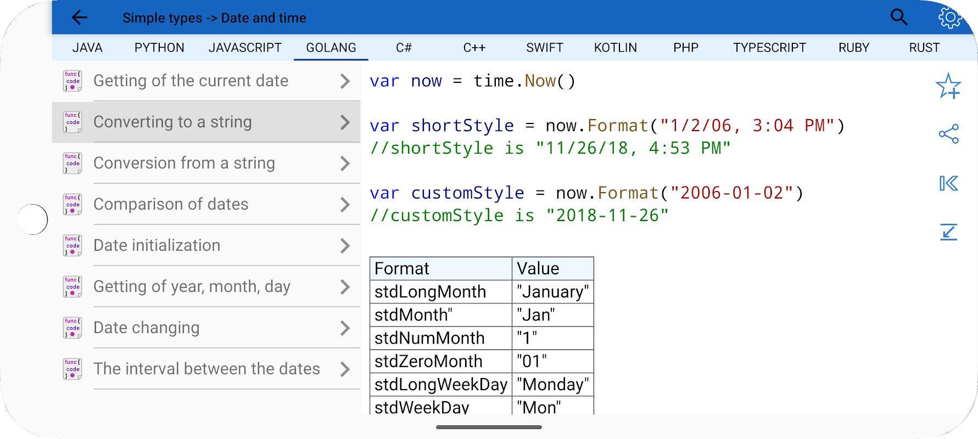This screenshot has height=439, width=978.
Task: Tap the code icon beside Date changing
Action: (72, 328)
